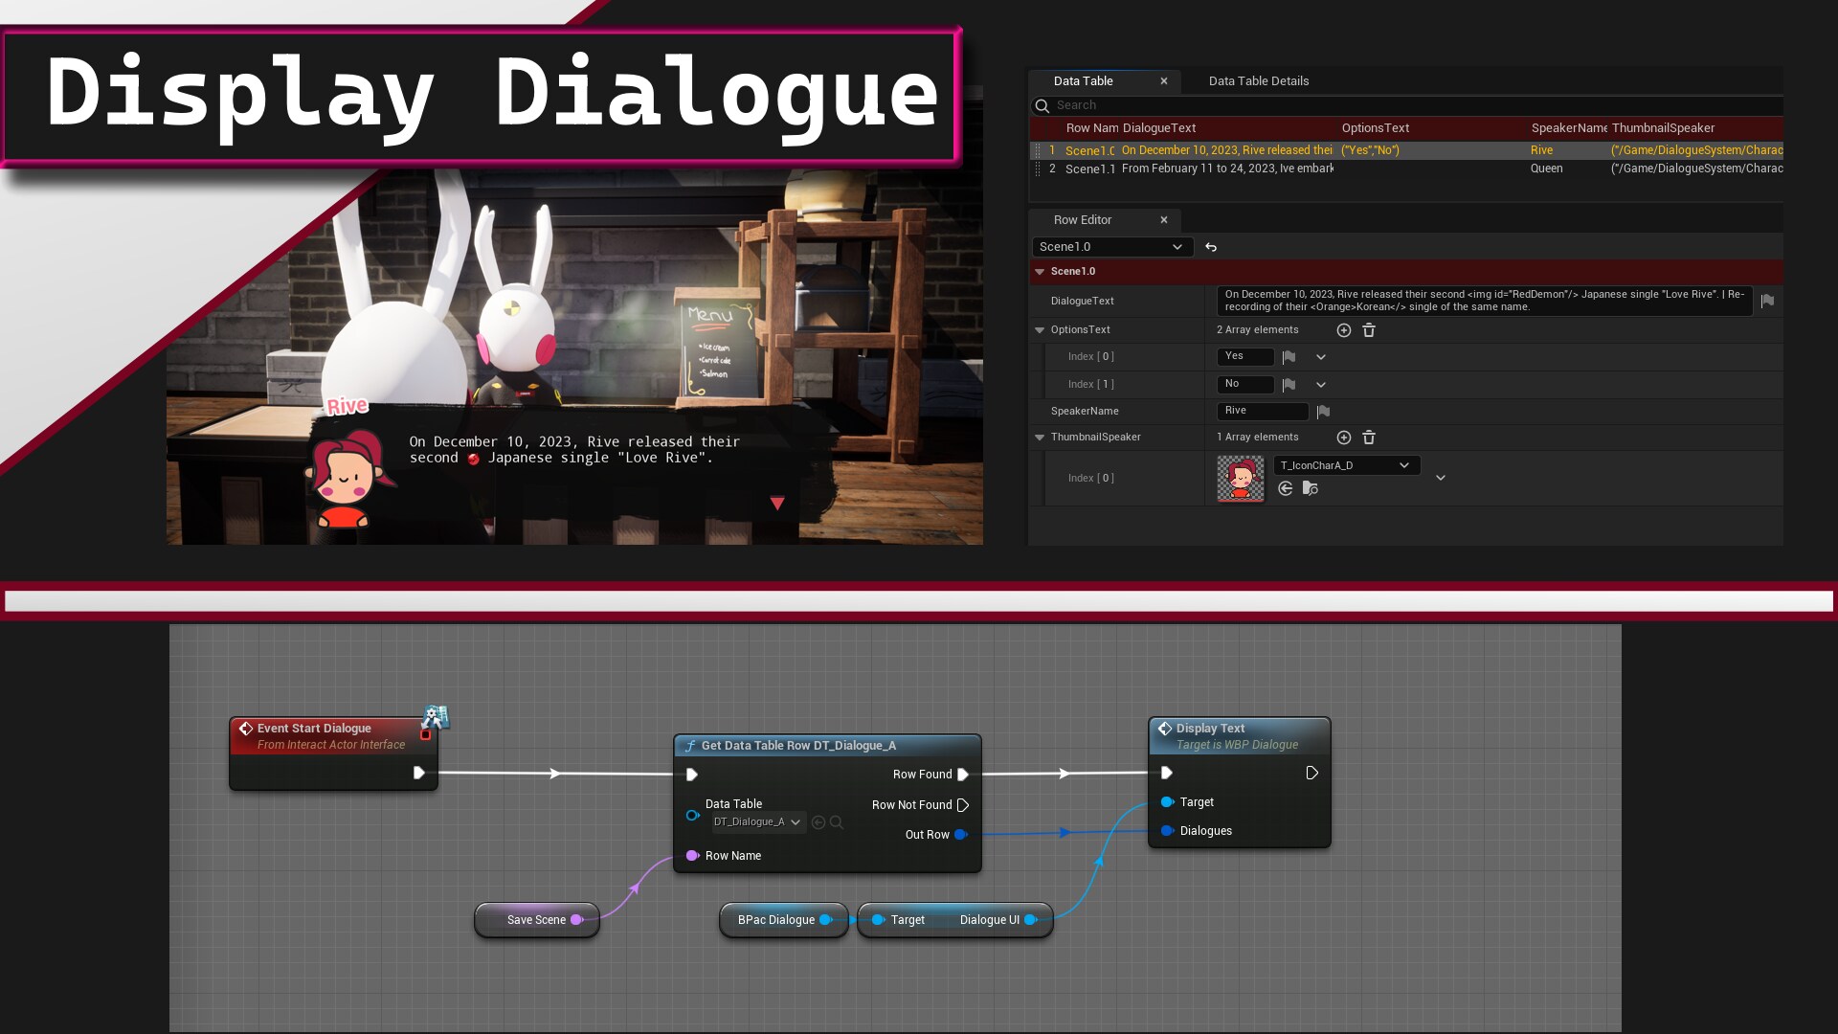1838x1034 pixels.
Task: Toggle the localization flag next to SpeakerName Rive
Action: (x=1324, y=412)
